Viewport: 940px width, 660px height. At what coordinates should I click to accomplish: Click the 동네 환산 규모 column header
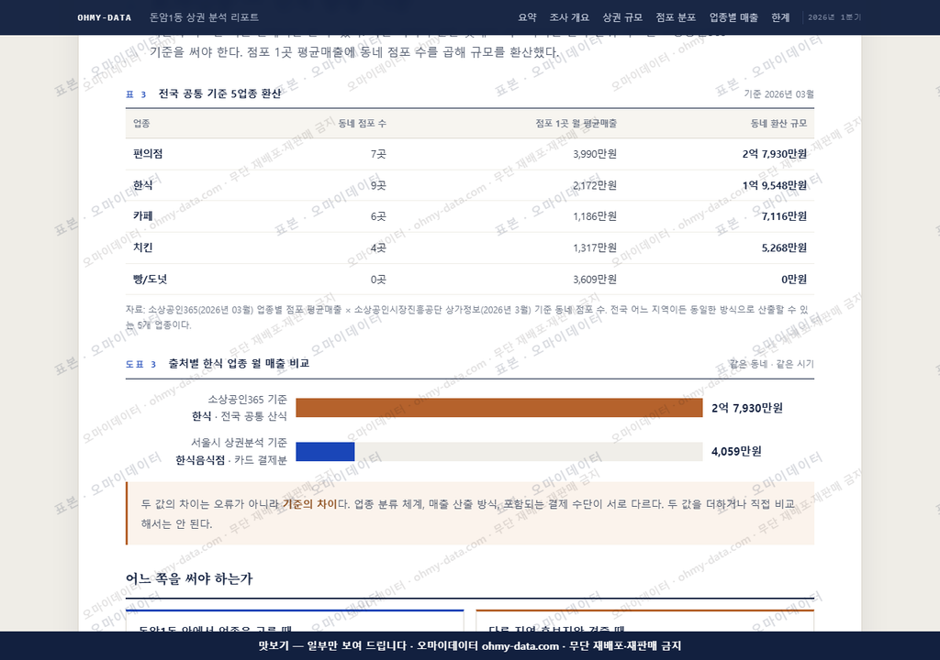[x=778, y=124]
